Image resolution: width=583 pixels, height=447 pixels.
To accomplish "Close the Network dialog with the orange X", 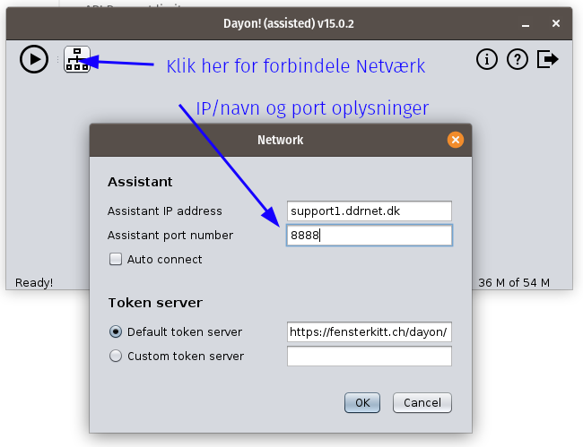I will tap(456, 140).
